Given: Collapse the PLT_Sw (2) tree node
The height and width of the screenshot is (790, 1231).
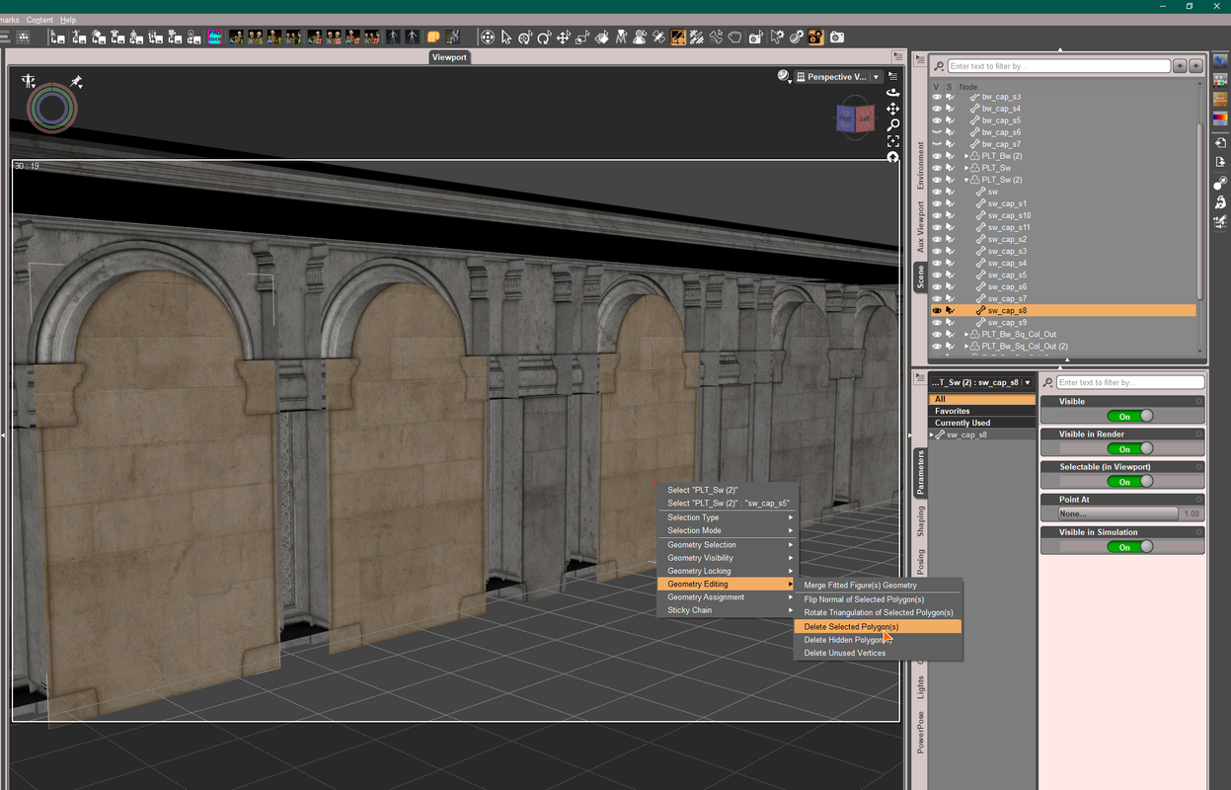Looking at the screenshot, I should pyautogui.click(x=965, y=180).
